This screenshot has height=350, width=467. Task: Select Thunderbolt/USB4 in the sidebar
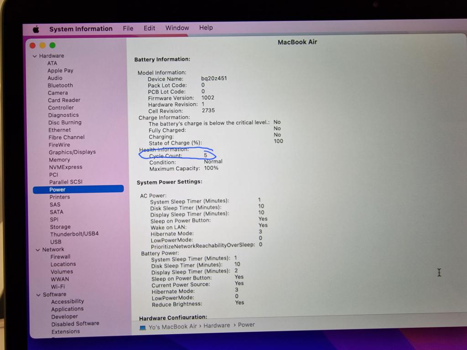(x=74, y=234)
